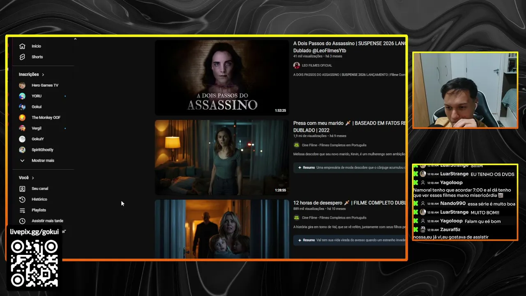Open Histórico via its clock icon

click(22, 199)
